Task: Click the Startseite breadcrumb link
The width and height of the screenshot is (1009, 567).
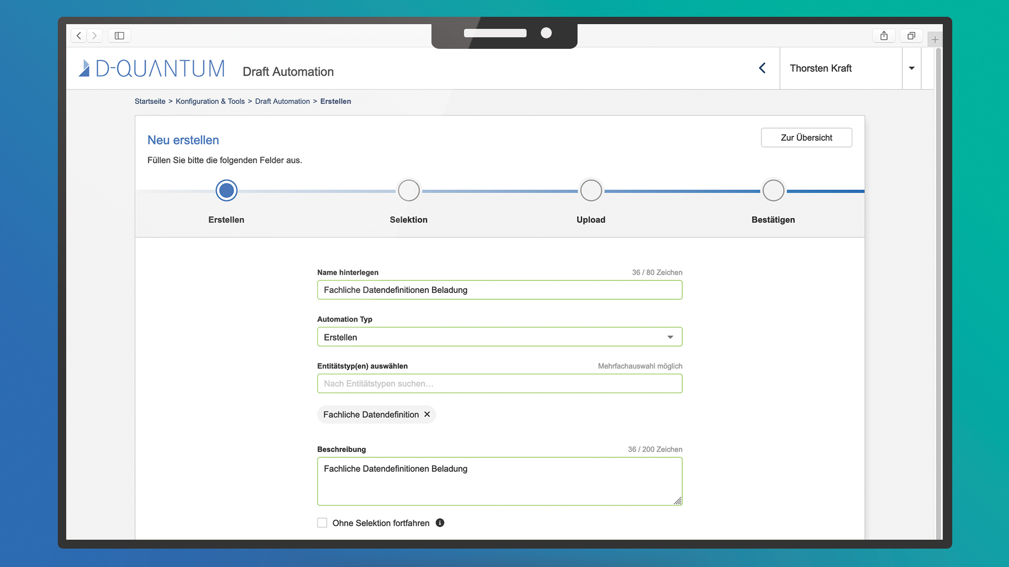Action: coord(150,101)
